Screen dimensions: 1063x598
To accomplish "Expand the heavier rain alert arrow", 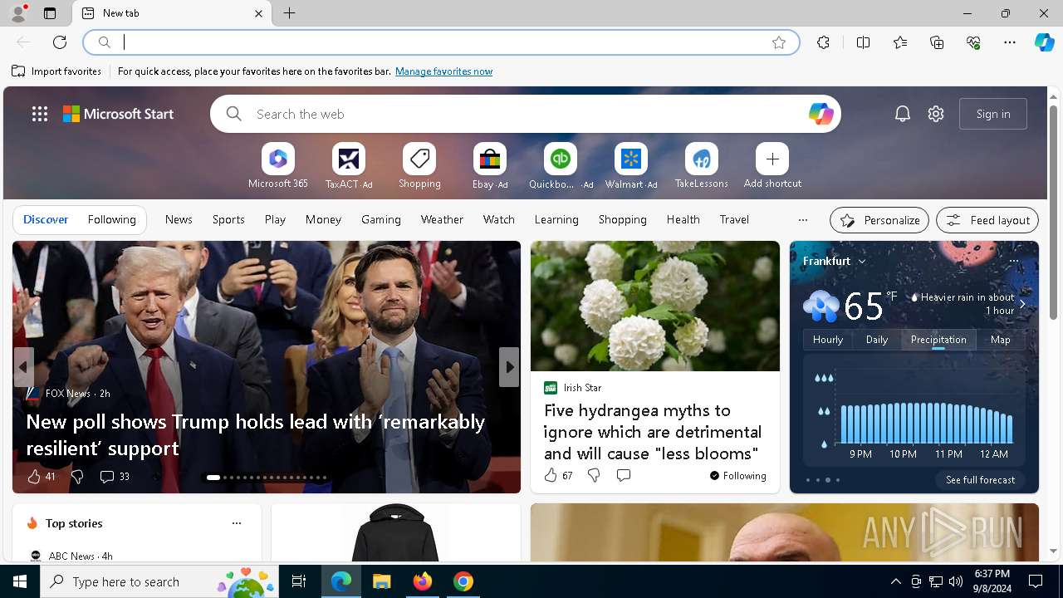I will point(1022,304).
